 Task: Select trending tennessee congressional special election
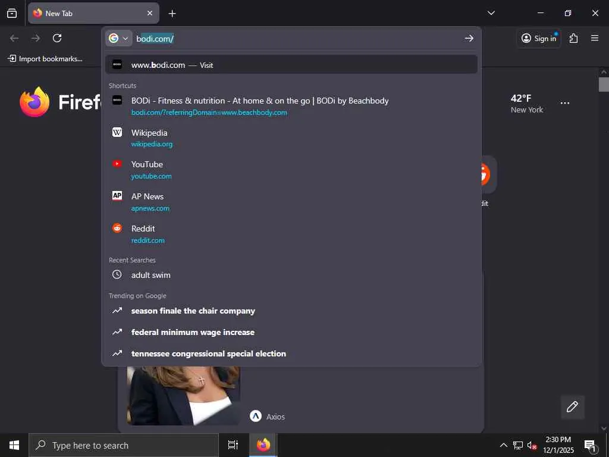point(291,353)
